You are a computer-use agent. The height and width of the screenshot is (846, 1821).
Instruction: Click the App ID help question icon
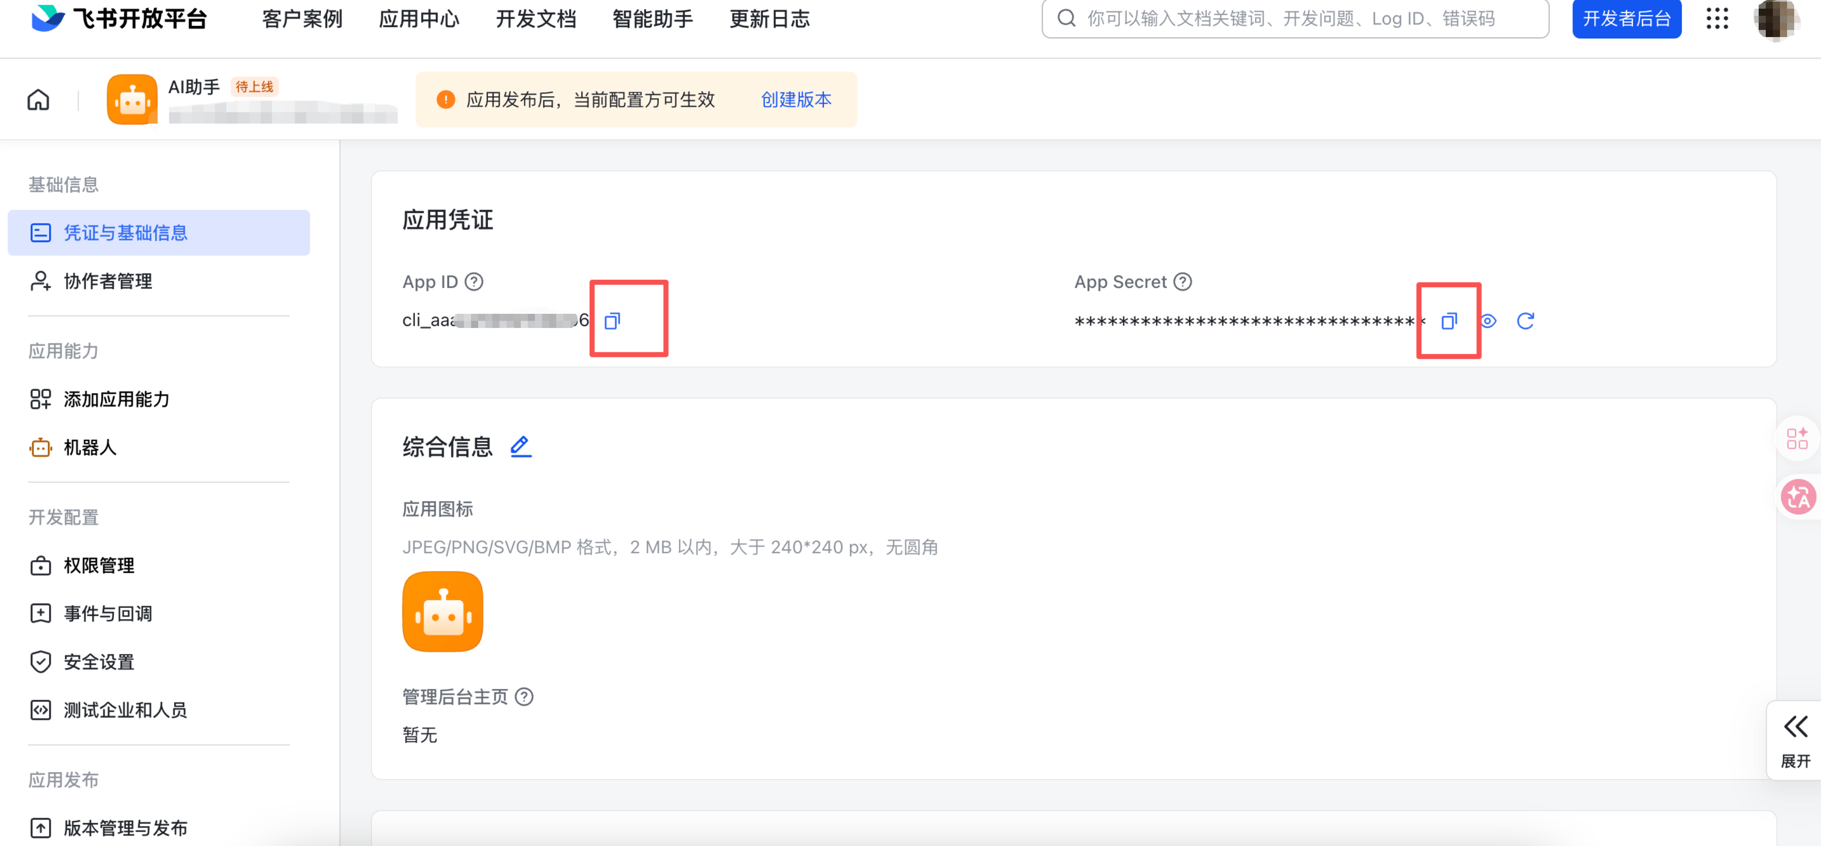[x=474, y=282]
